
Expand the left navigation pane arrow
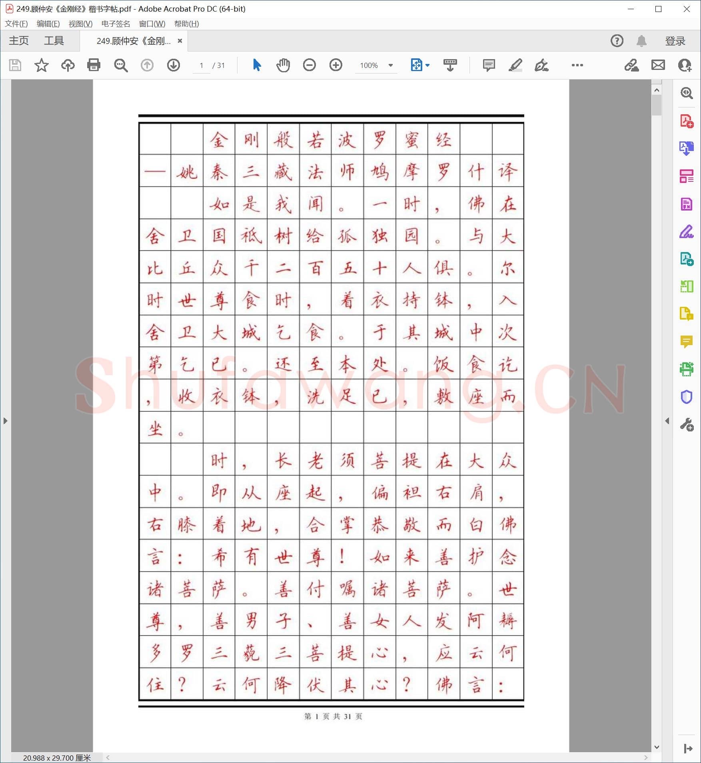5,421
